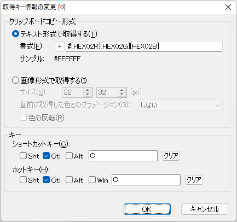Click the shortcut key input field
The image size is (237, 222).
point(123,156)
